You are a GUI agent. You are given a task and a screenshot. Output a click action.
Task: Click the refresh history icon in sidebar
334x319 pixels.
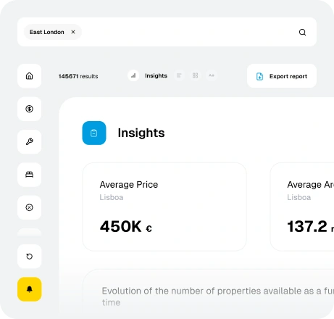(x=30, y=256)
